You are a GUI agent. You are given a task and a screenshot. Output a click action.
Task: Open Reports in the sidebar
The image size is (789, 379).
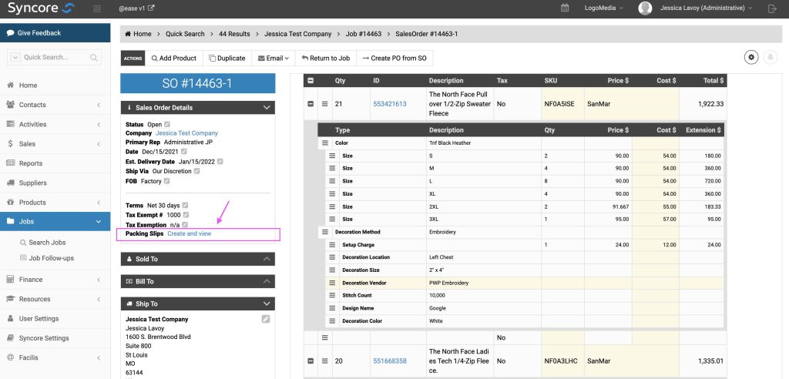(55, 163)
